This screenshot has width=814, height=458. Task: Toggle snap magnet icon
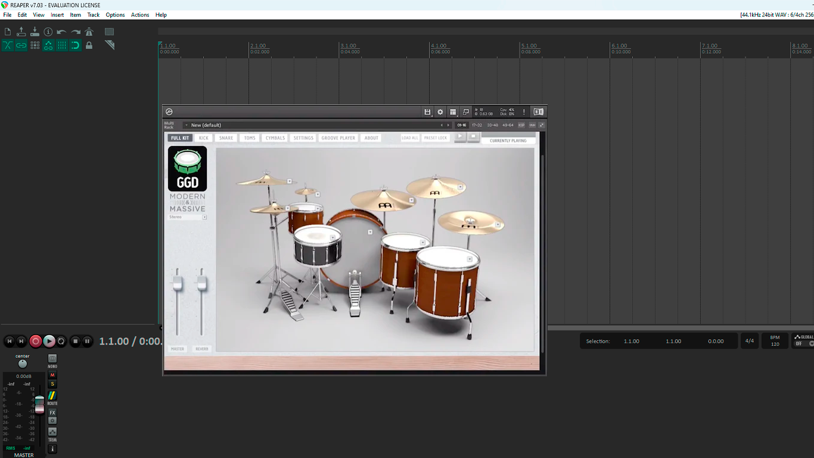click(76, 45)
